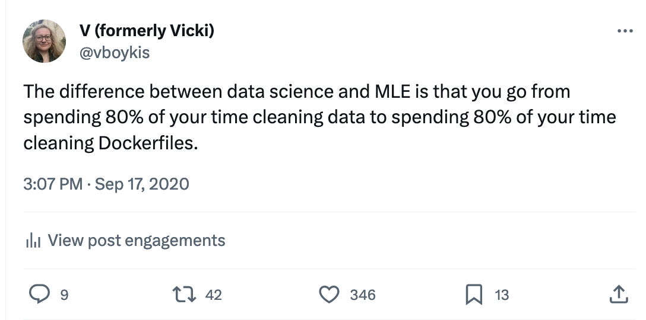Click the Sep 17, 2020 date text
This screenshot has height=320, width=646.
tap(142, 184)
